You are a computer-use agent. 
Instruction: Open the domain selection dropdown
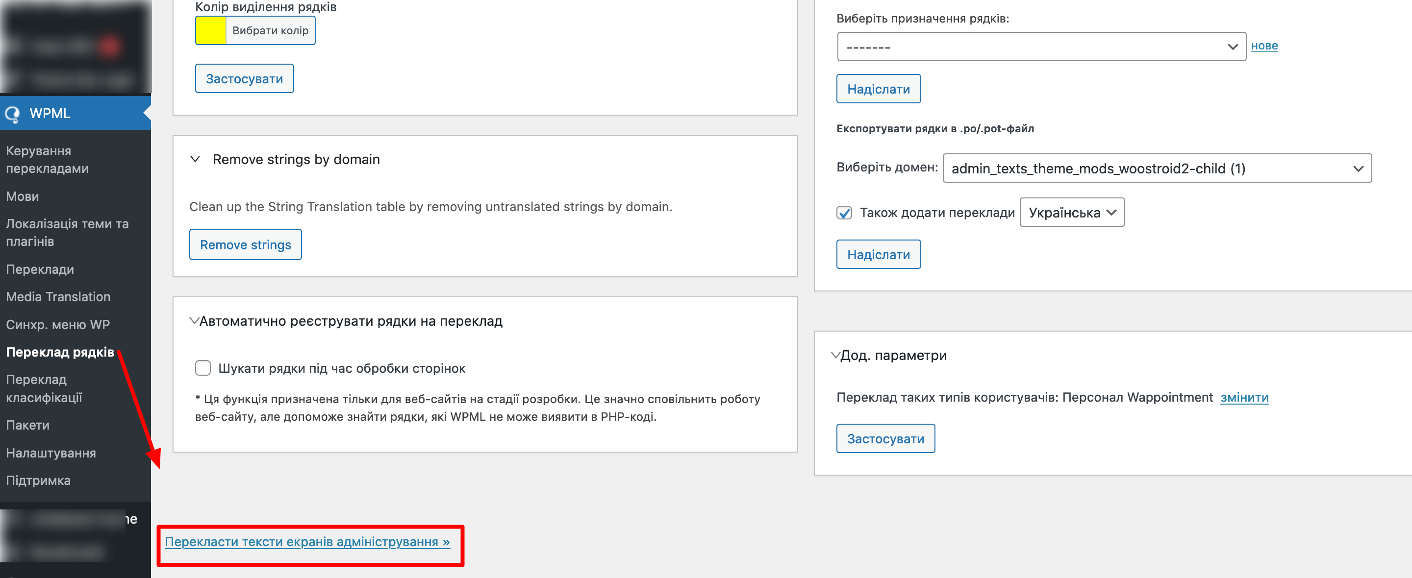[1157, 168]
